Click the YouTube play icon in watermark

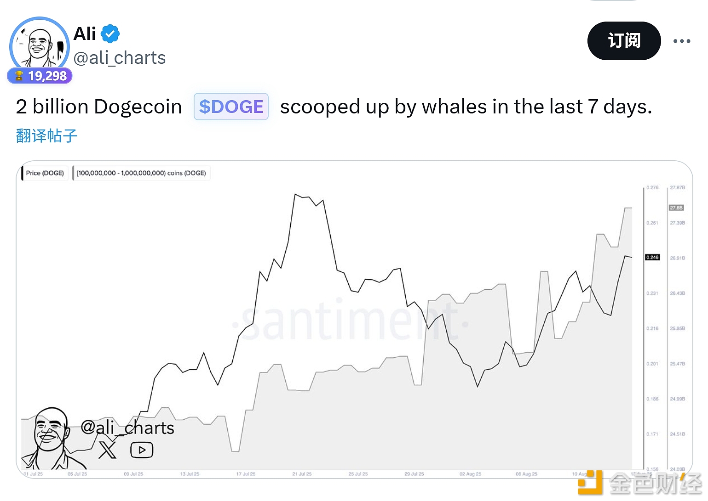(x=142, y=450)
